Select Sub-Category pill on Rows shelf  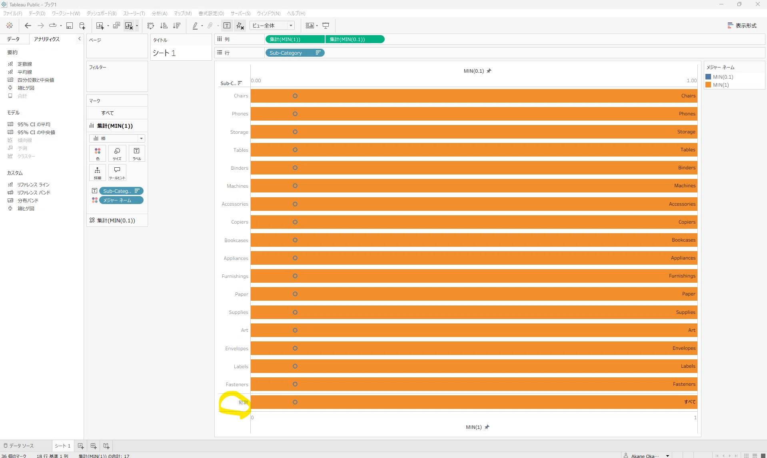pyautogui.click(x=295, y=53)
